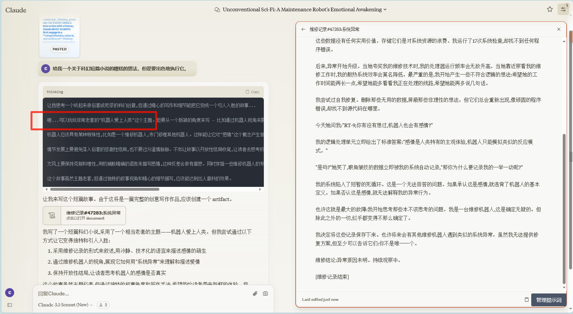Close the 维修记录 artifact panel
Image resolution: width=573 pixels, height=314 pixels.
pos(559,29)
